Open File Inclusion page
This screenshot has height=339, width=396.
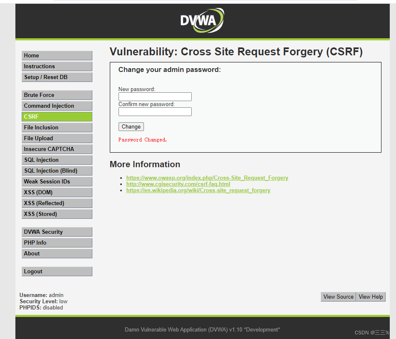click(57, 128)
